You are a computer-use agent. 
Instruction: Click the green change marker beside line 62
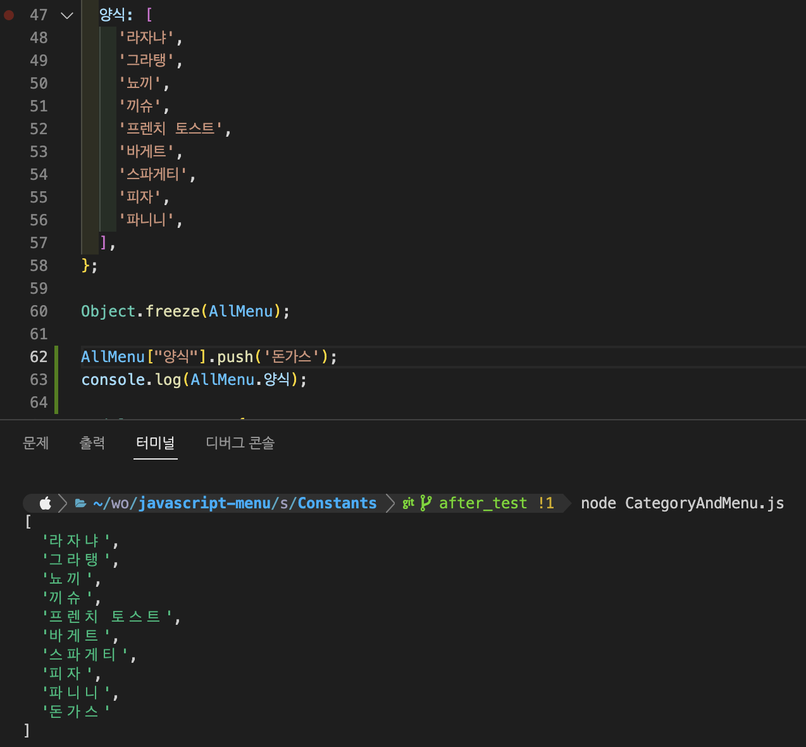tap(56, 357)
